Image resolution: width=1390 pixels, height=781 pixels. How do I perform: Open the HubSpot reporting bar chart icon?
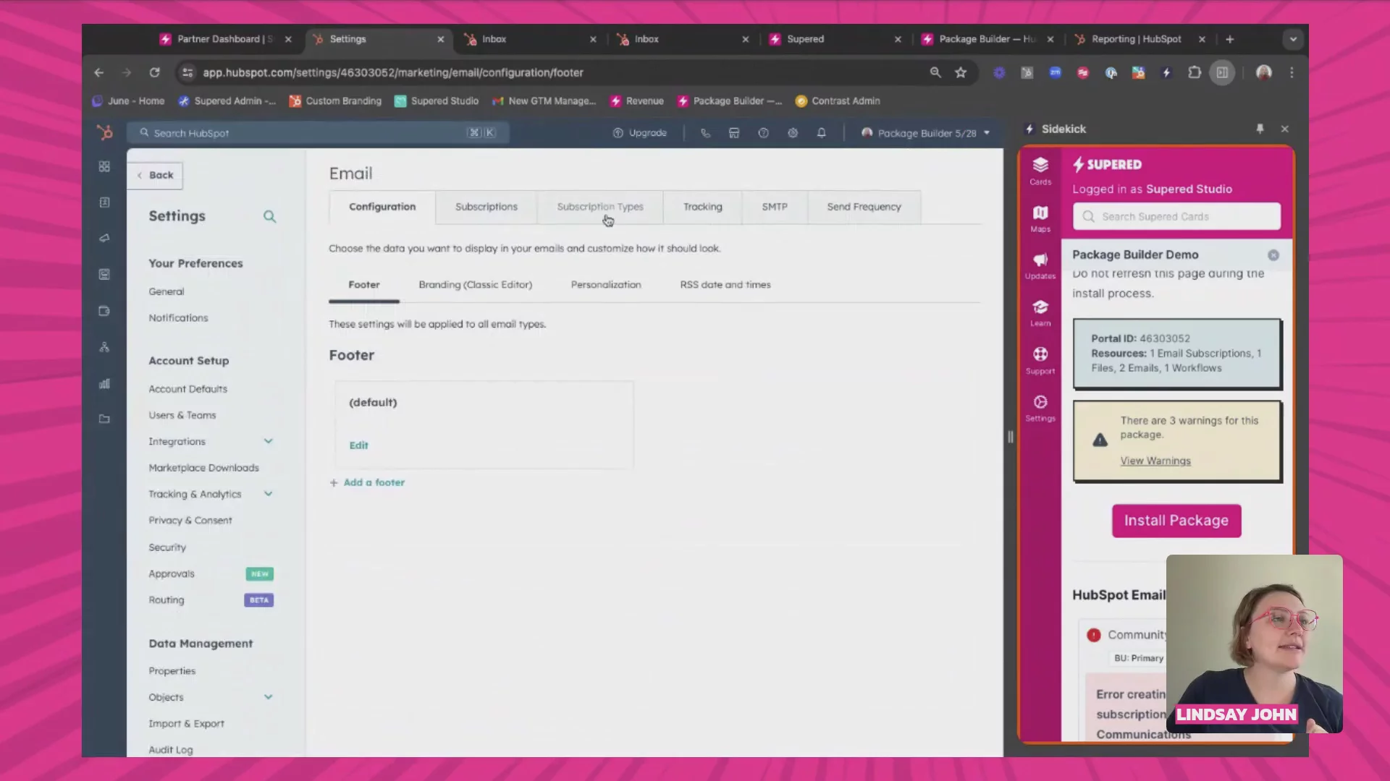(104, 383)
